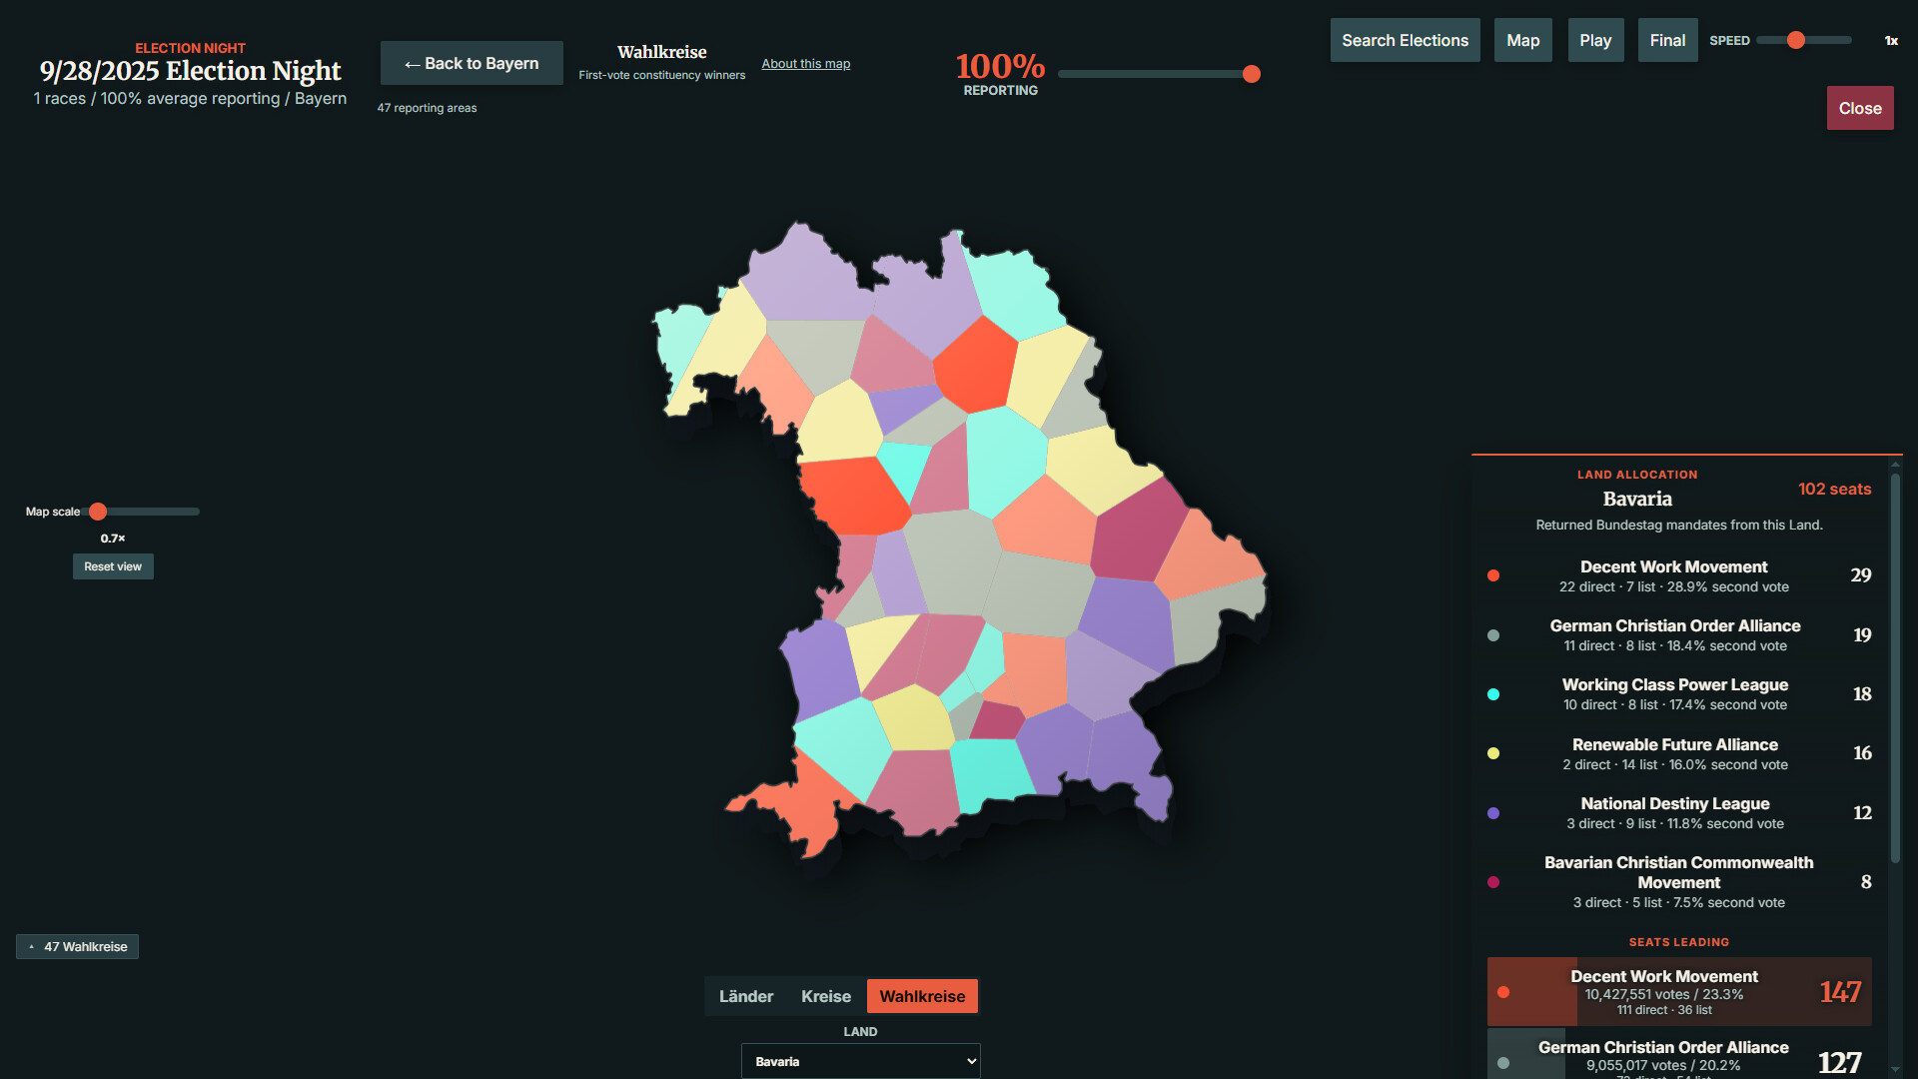Screen dimensions: 1918x1079
Task: Click the cyan dot beside Working Class Power League
Action: click(1493, 694)
